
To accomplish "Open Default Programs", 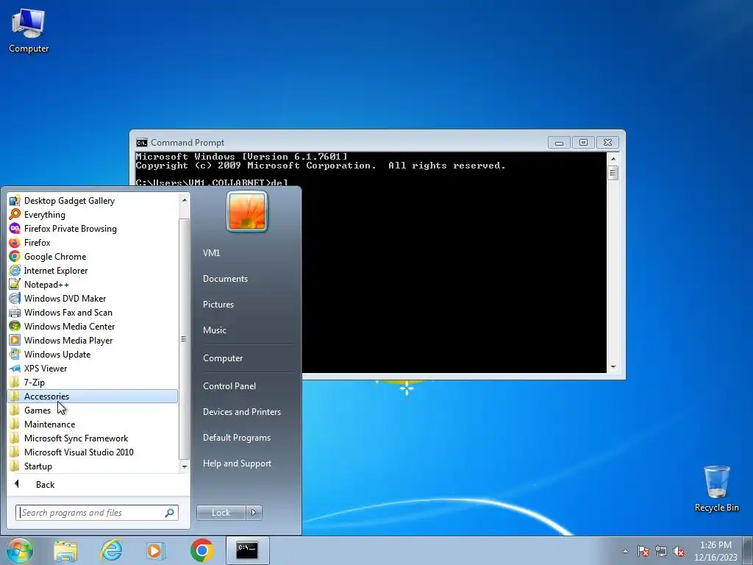I will tap(248, 438).
